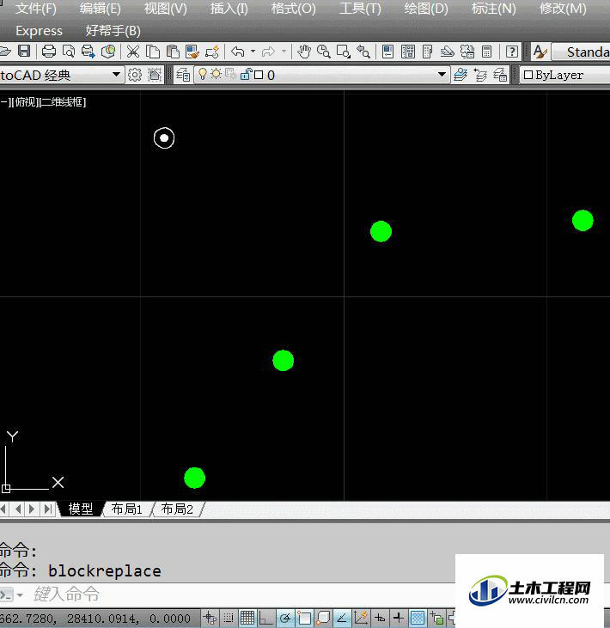This screenshot has height=628, width=610.
Task: Click the Undo arrow icon
Action: click(x=238, y=52)
